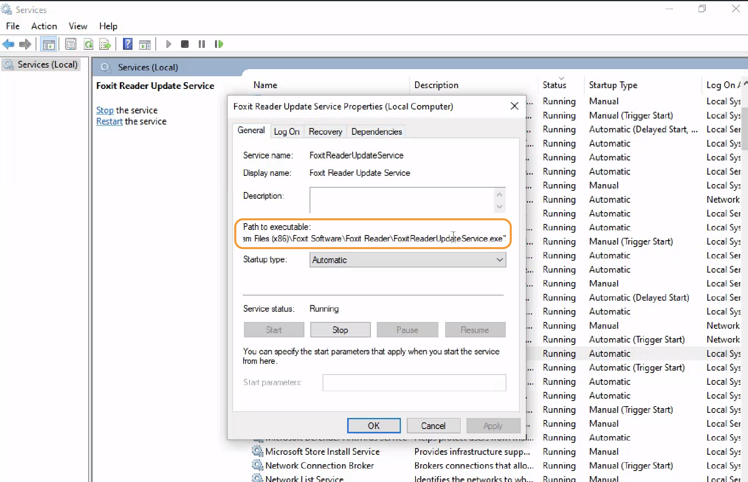Switch to the General tab

pyautogui.click(x=251, y=130)
